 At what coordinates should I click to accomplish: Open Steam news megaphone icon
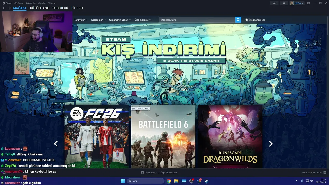click(x=274, y=3)
